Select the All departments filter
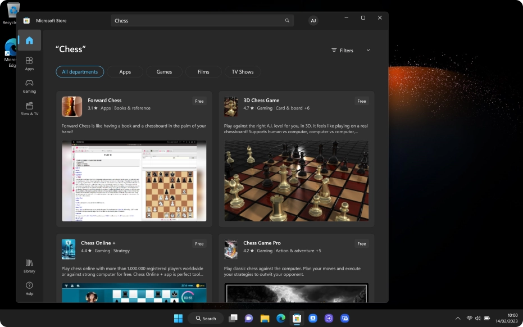 point(80,72)
